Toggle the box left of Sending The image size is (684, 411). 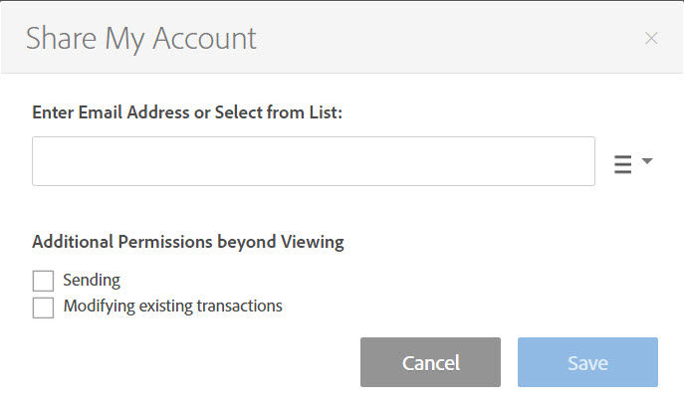(43, 281)
